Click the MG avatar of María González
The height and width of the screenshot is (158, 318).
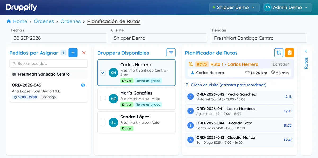pos(113,99)
